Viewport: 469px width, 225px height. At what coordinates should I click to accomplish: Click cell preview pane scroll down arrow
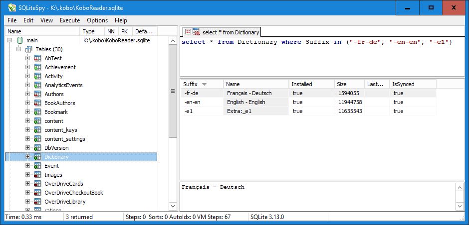[x=460, y=206]
